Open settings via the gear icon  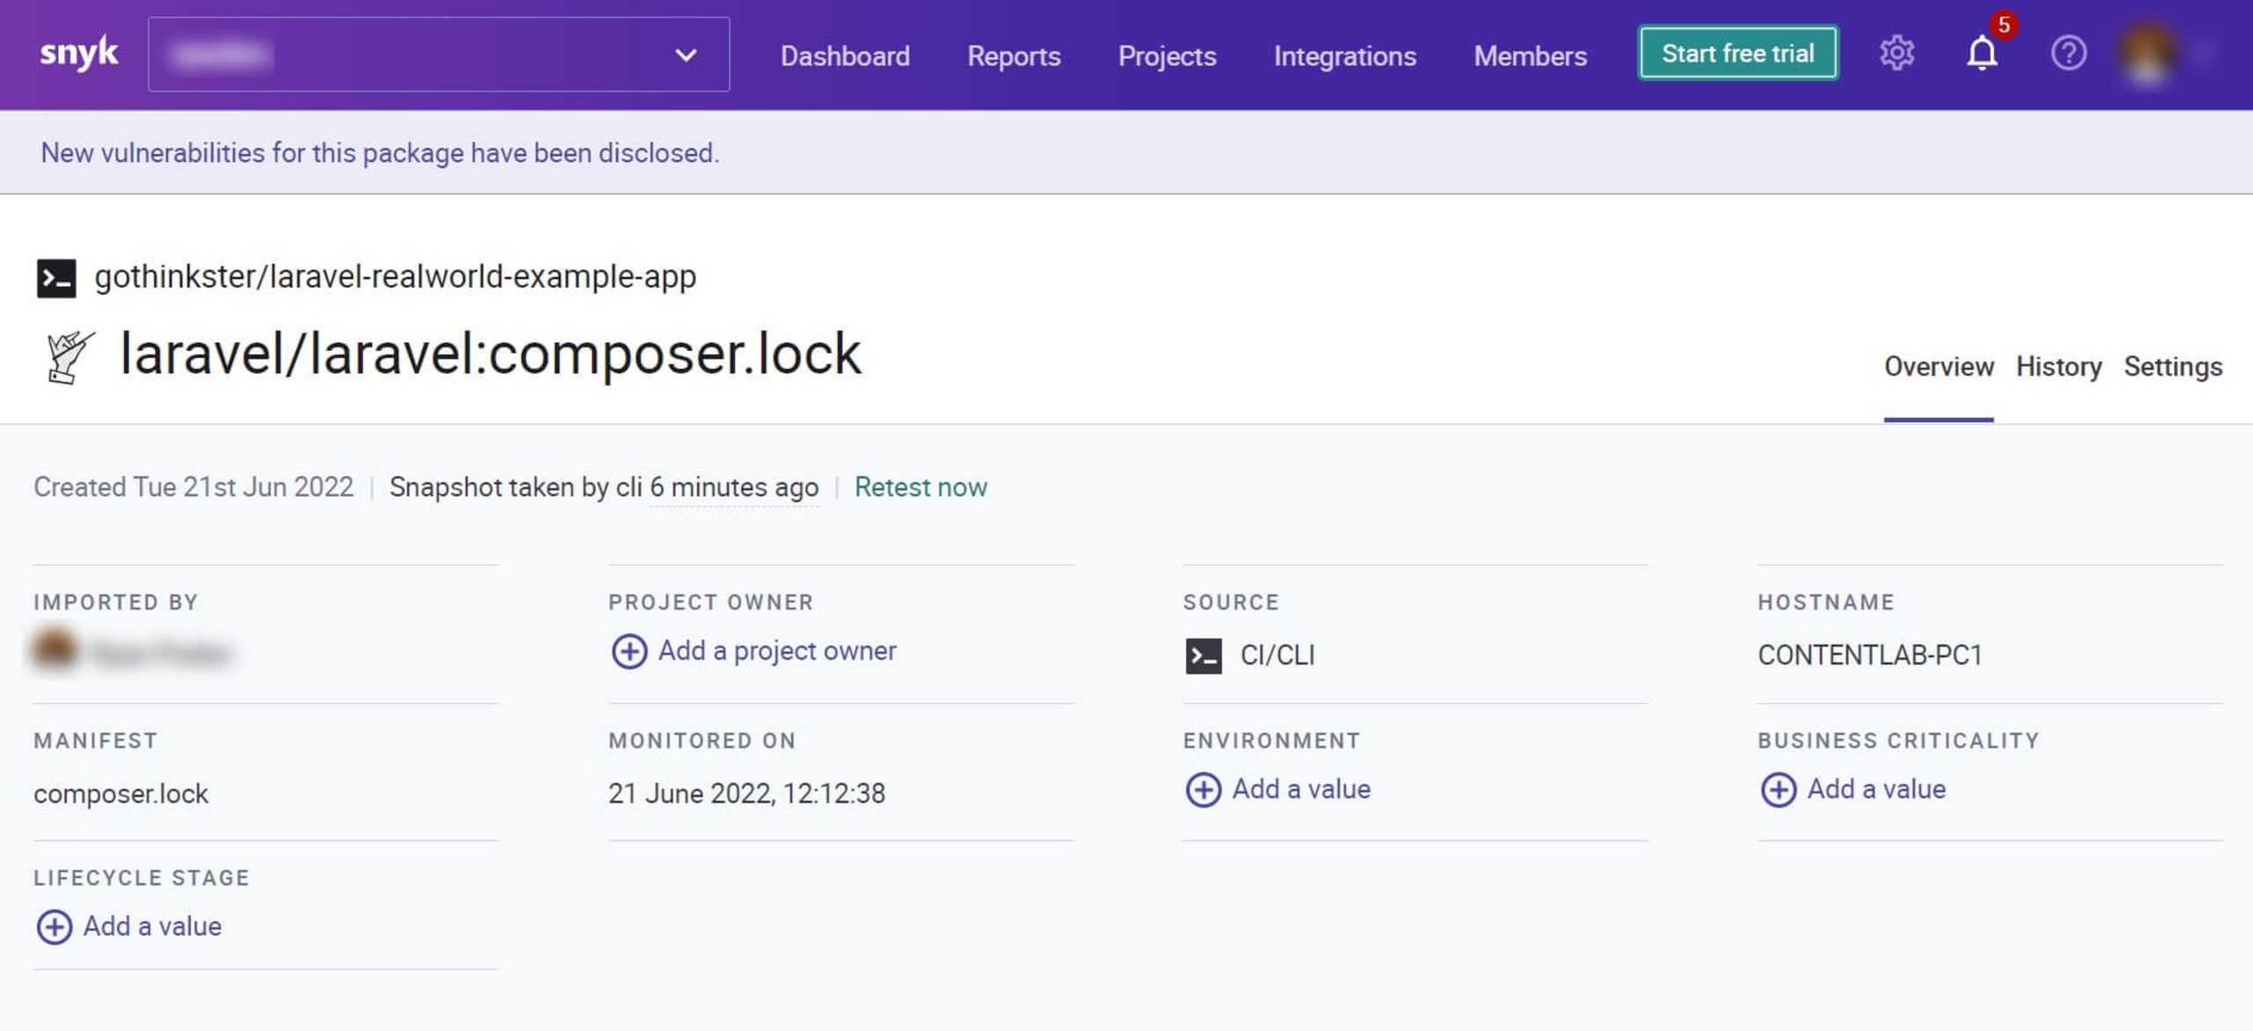[1897, 54]
